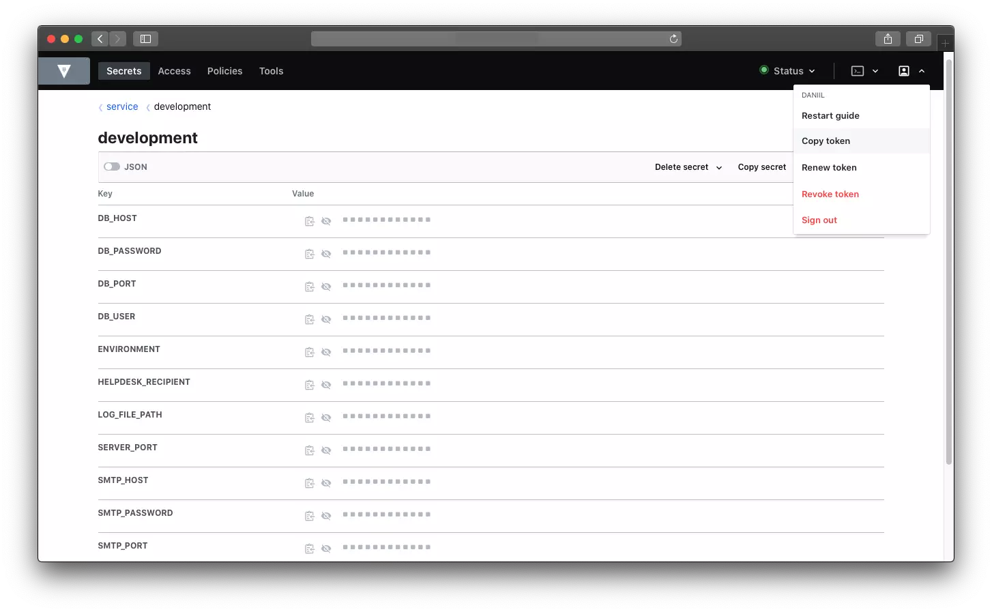The image size is (992, 612).
Task: Click the DB_PASSWORD key label
Action: tap(130, 251)
